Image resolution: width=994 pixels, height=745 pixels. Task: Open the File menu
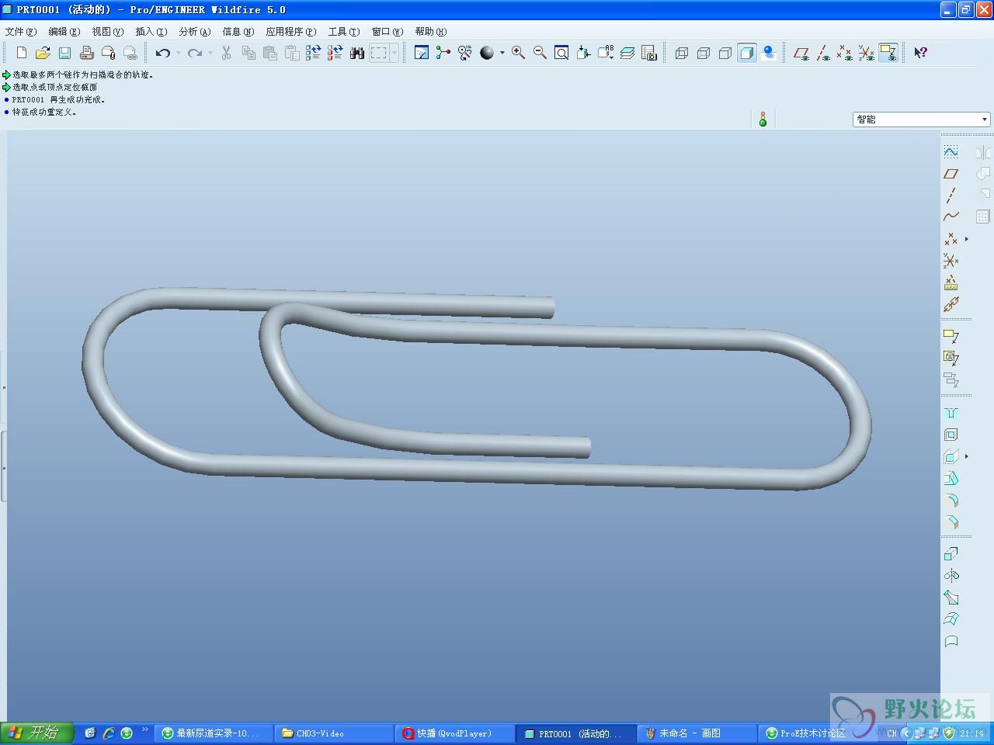pyautogui.click(x=21, y=32)
